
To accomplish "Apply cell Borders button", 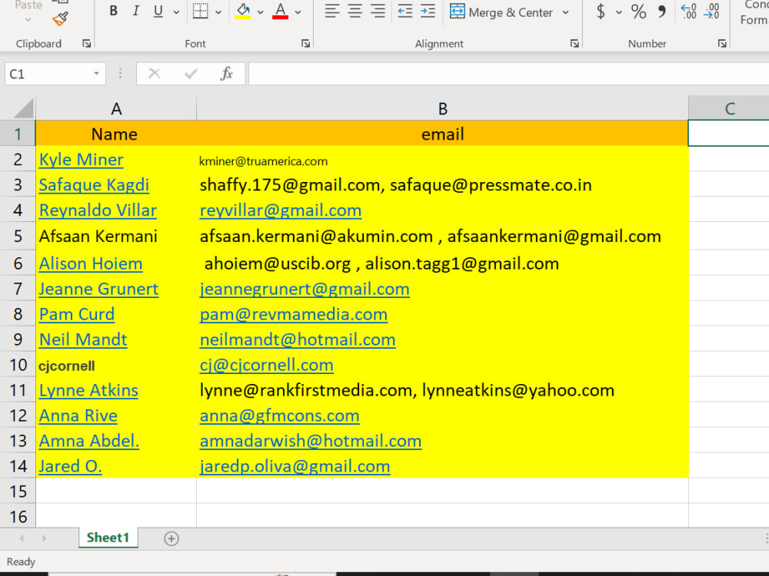I will coord(200,11).
